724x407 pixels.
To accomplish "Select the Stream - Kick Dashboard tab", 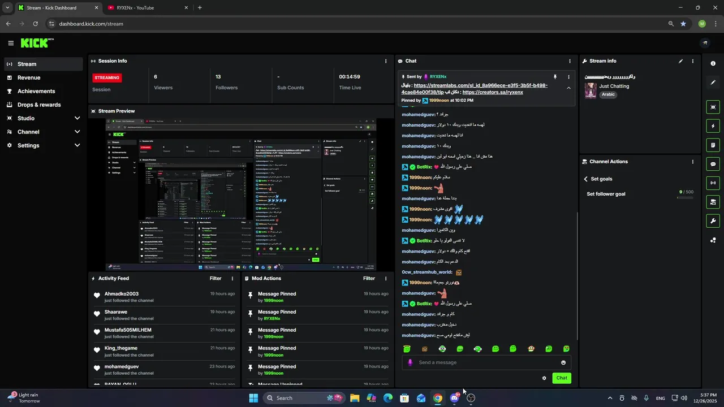I will point(58,8).
